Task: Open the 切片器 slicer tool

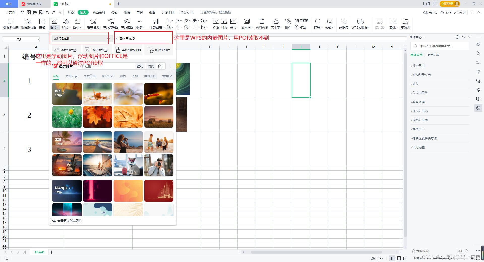Action: point(379,24)
